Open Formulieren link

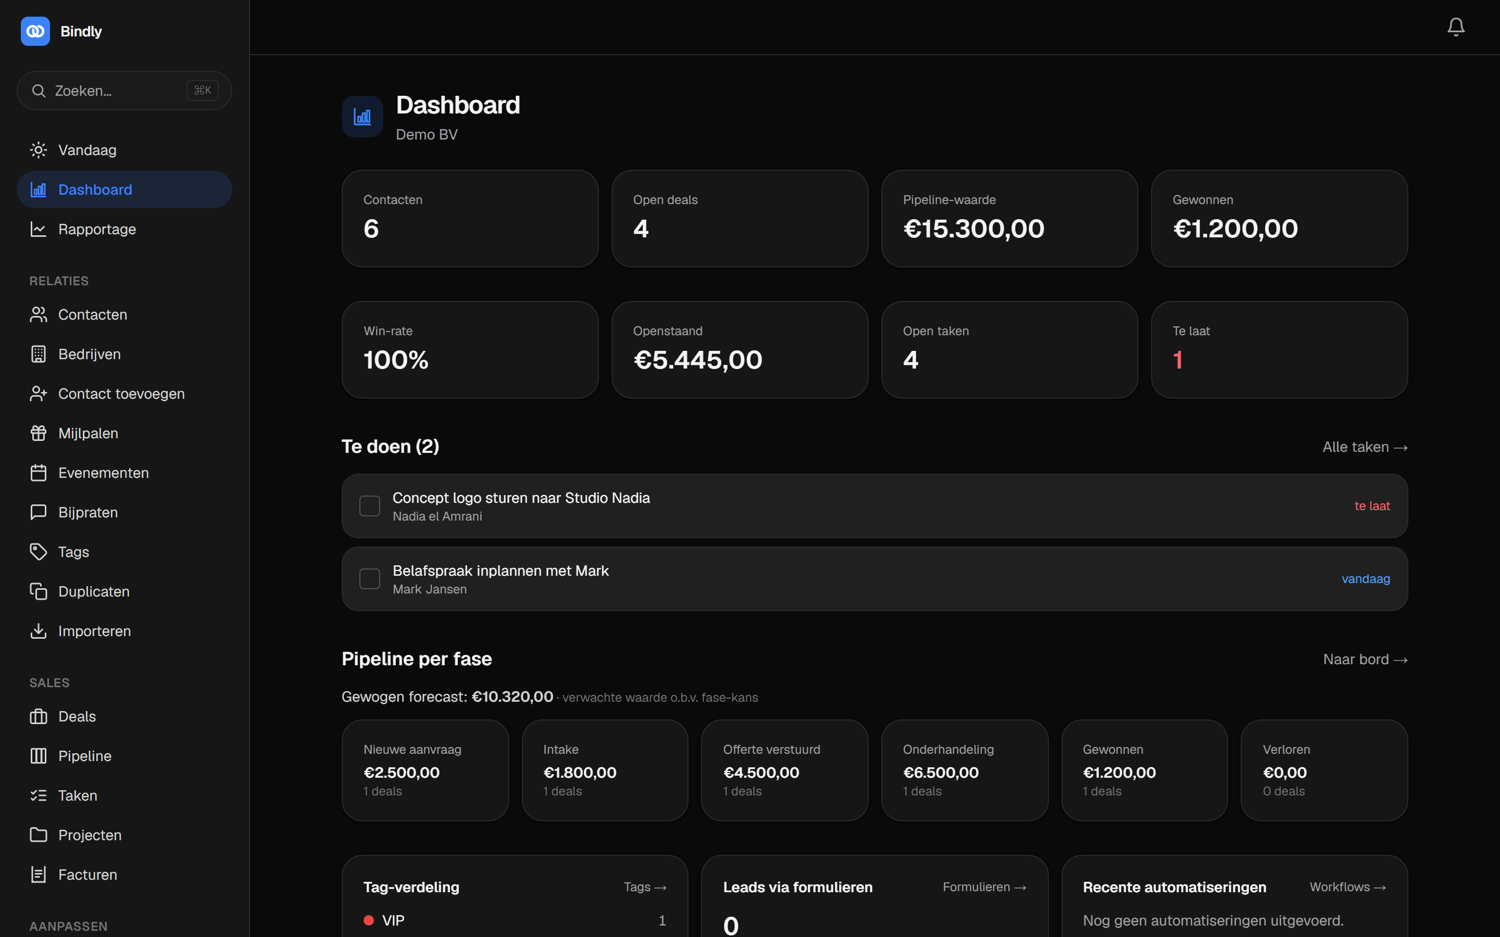tap(984, 887)
